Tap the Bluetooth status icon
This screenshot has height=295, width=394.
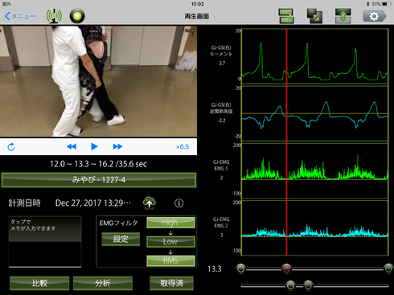click(368, 4)
